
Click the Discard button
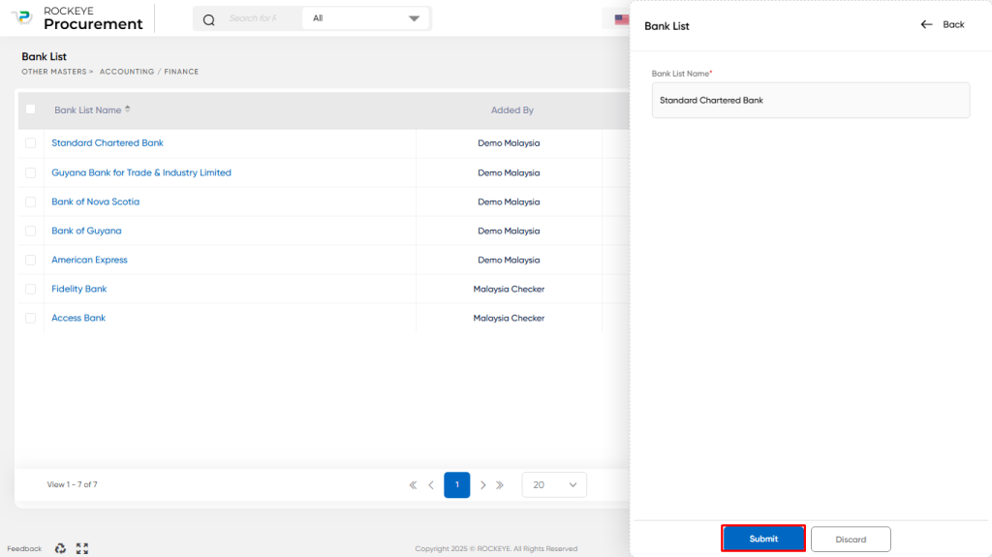pyautogui.click(x=851, y=540)
